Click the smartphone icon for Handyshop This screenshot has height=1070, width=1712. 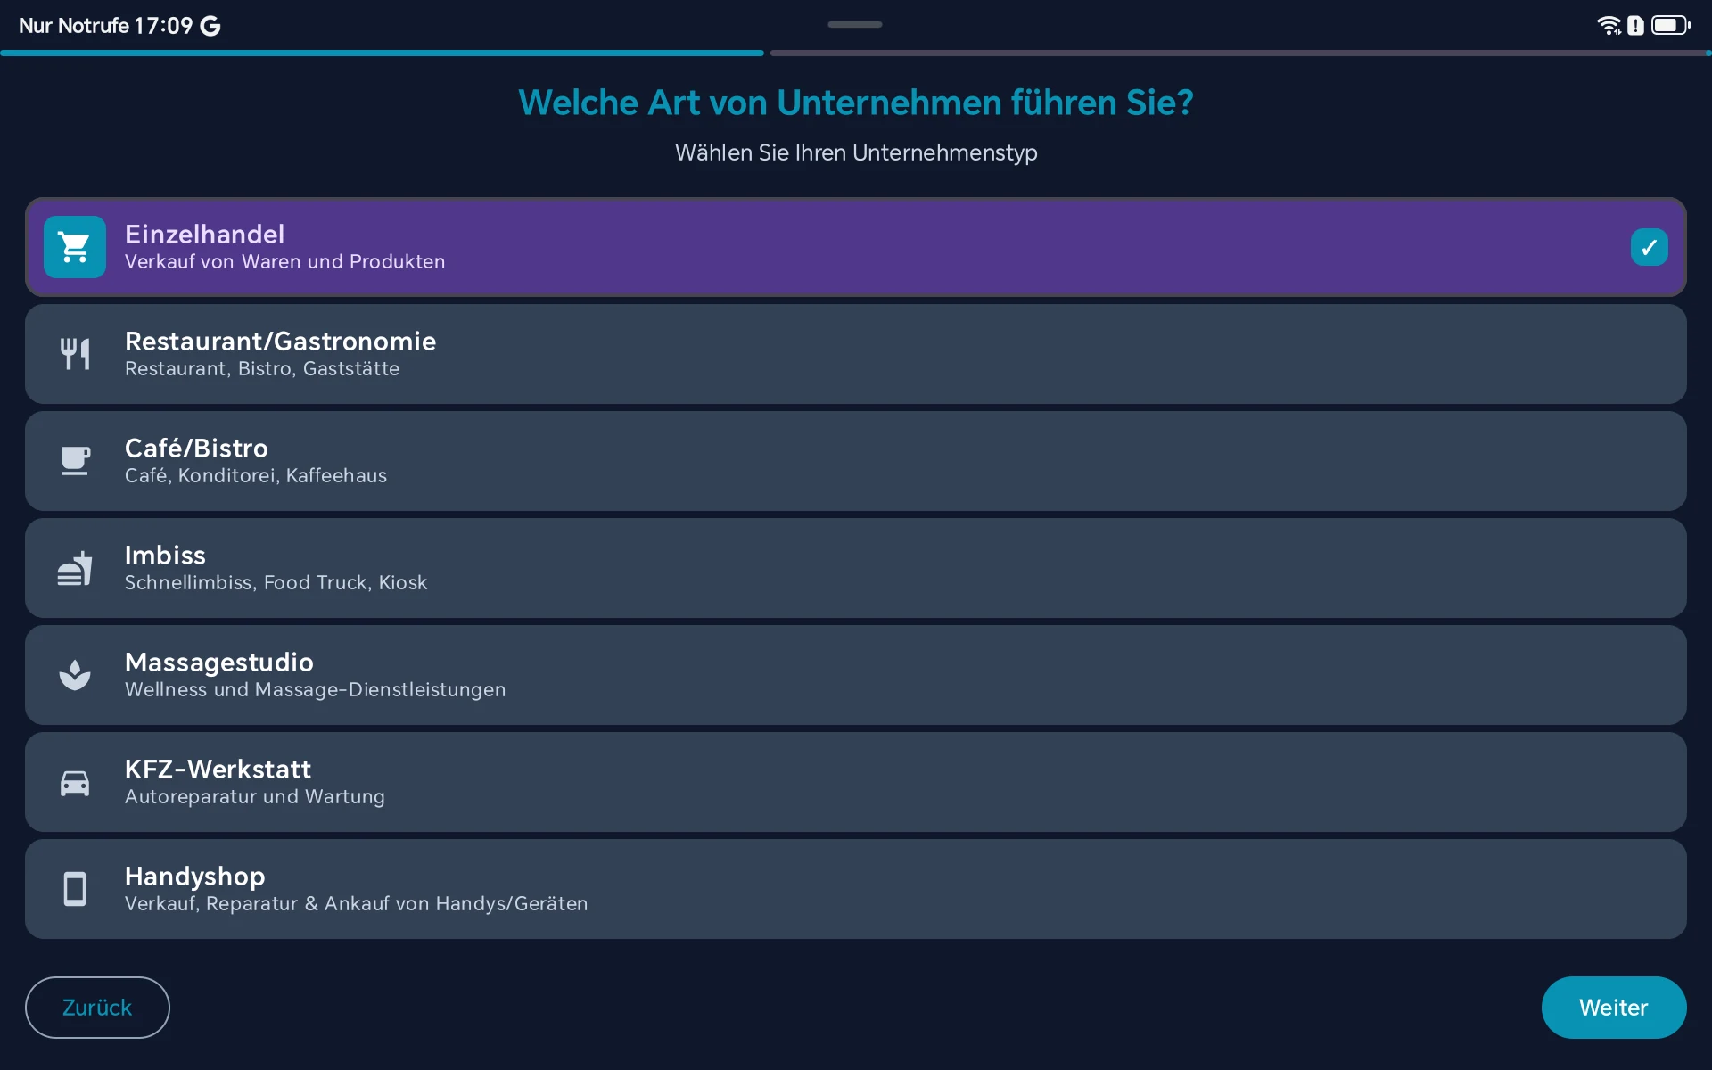tap(75, 889)
